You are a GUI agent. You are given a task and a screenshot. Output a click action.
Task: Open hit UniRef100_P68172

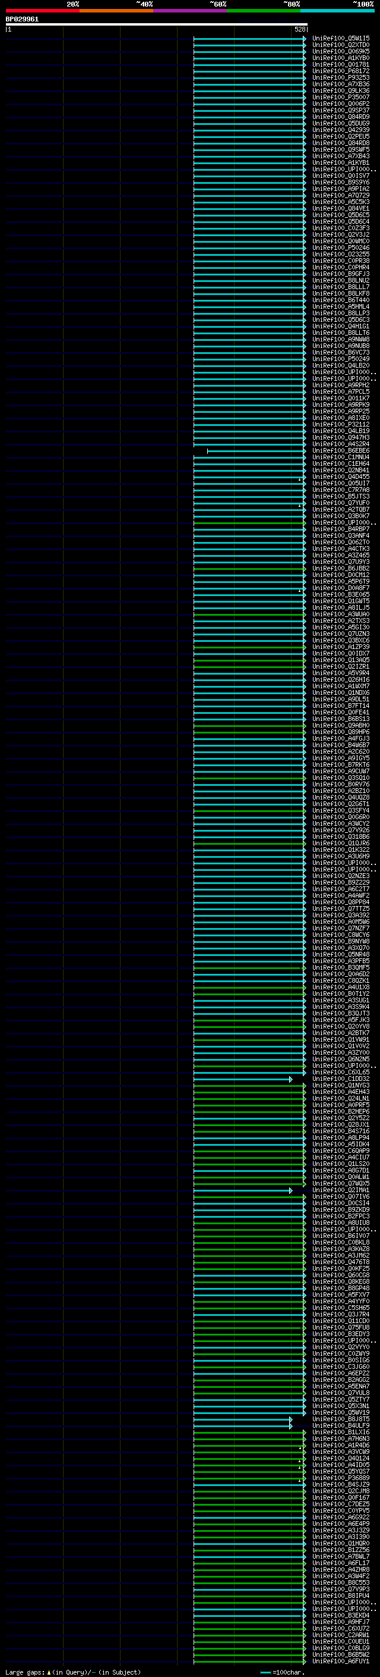tap(341, 71)
